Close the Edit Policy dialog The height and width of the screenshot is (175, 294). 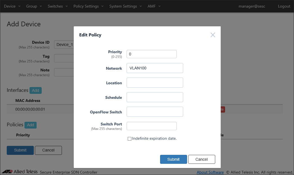213,35
